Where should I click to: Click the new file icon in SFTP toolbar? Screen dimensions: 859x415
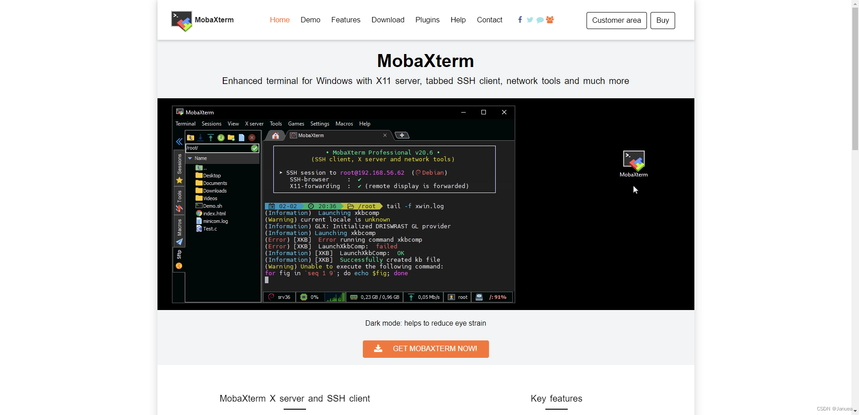pos(242,138)
